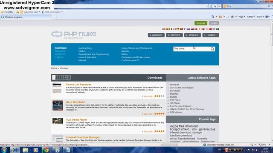Click the PHP Nuke logo

[74, 34]
